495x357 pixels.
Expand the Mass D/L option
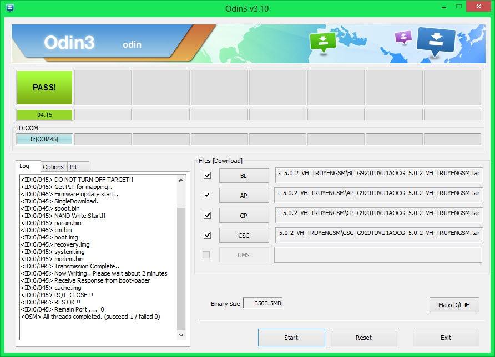(x=454, y=305)
